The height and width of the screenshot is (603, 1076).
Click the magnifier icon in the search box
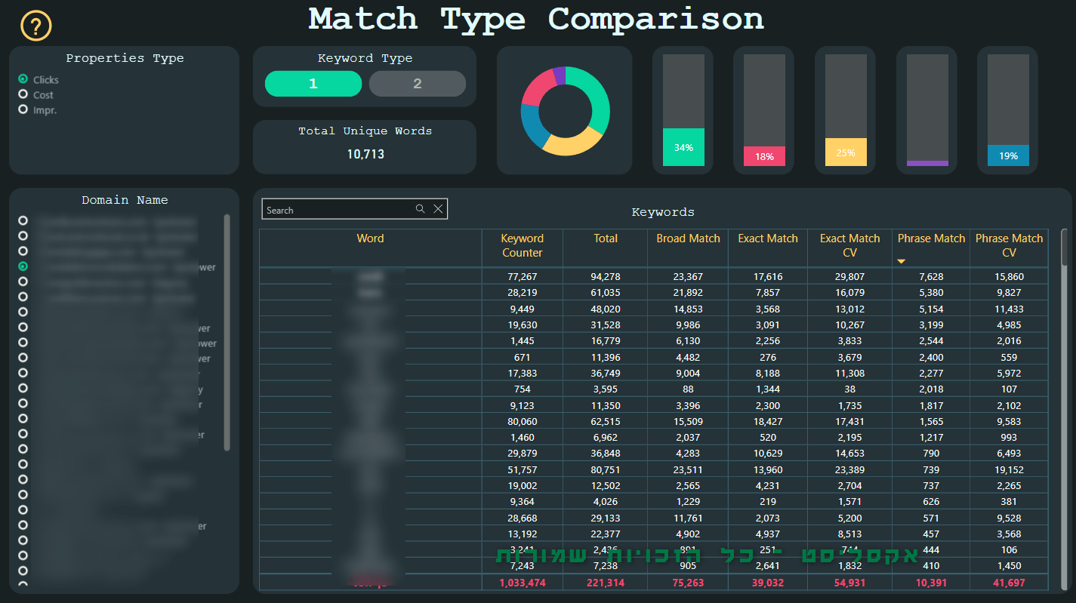point(421,209)
